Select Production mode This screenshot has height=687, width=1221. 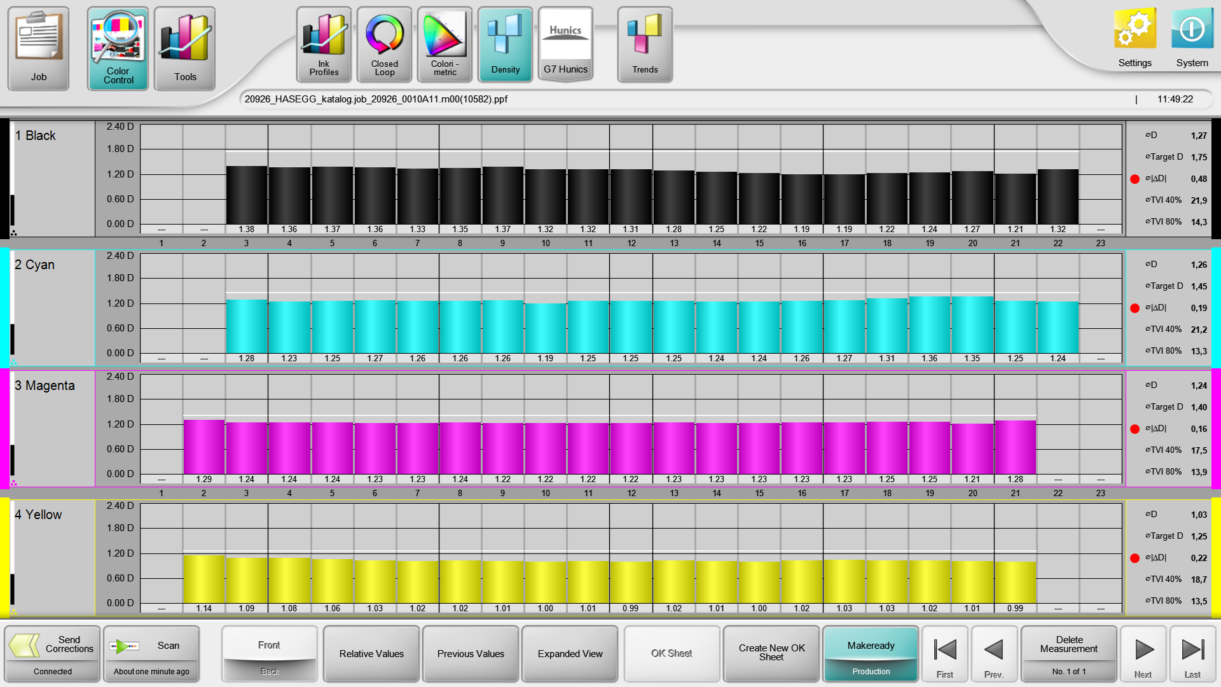(871, 672)
